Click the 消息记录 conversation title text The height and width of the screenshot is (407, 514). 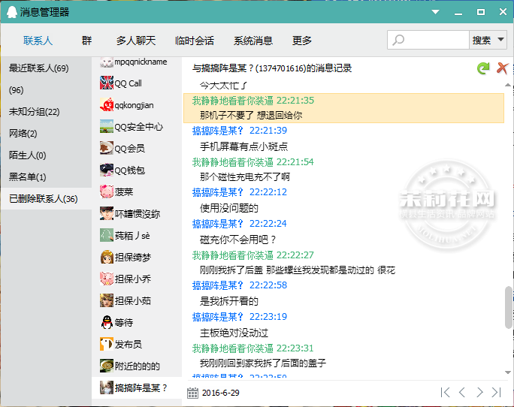click(x=272, y=68)
